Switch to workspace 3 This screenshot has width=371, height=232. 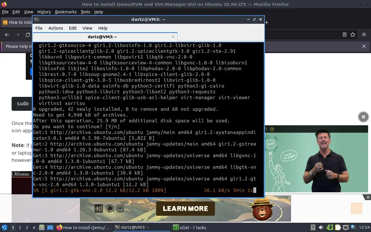click(x=27, y=228)
